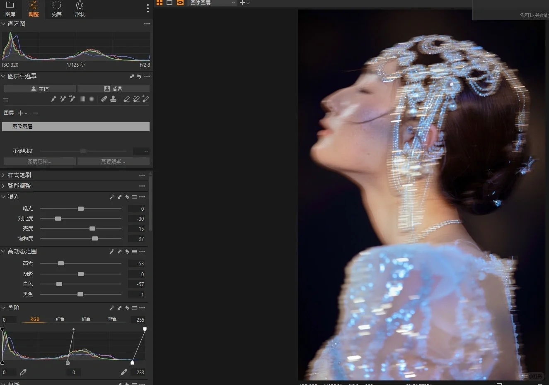Select the 蓝色 channel tab in 色阶

tap(112, 319)
